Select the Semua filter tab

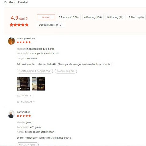(46, 17)
